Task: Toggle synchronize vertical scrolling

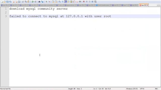Action: pyautogui.click(x=53, y=2)
